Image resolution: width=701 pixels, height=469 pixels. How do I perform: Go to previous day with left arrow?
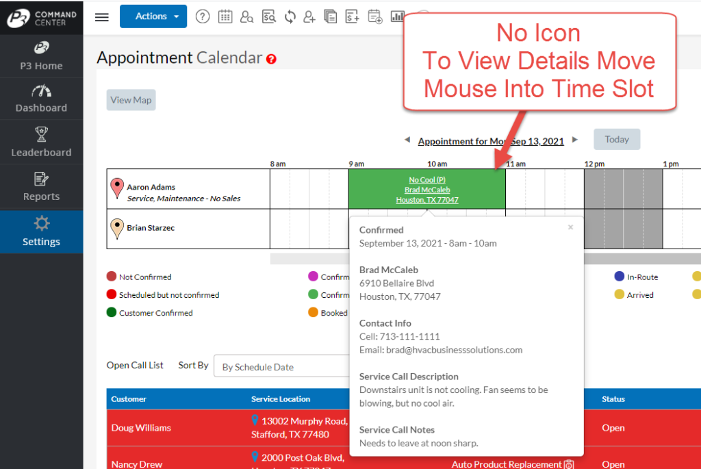(x=407, y=140)
